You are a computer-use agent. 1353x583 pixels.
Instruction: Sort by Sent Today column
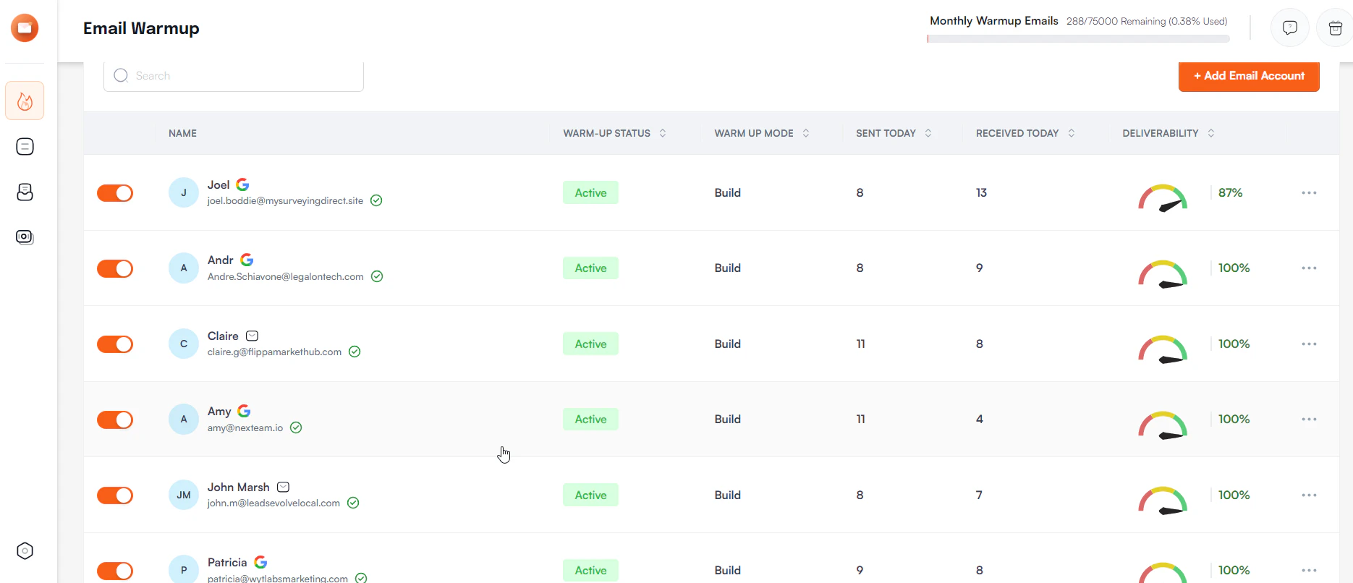click(x=928, y=133)
